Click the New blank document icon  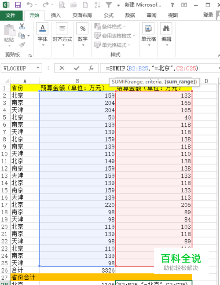tap(85, 5)
